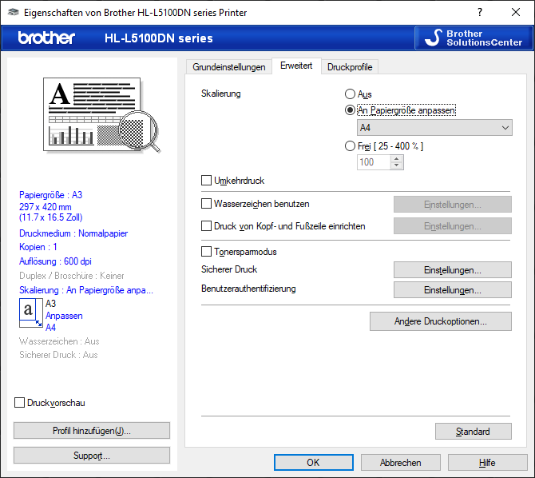Screen dimensions: 535x478
Task: Open the Druckprofile tab
Action: [x=350, y=67]
